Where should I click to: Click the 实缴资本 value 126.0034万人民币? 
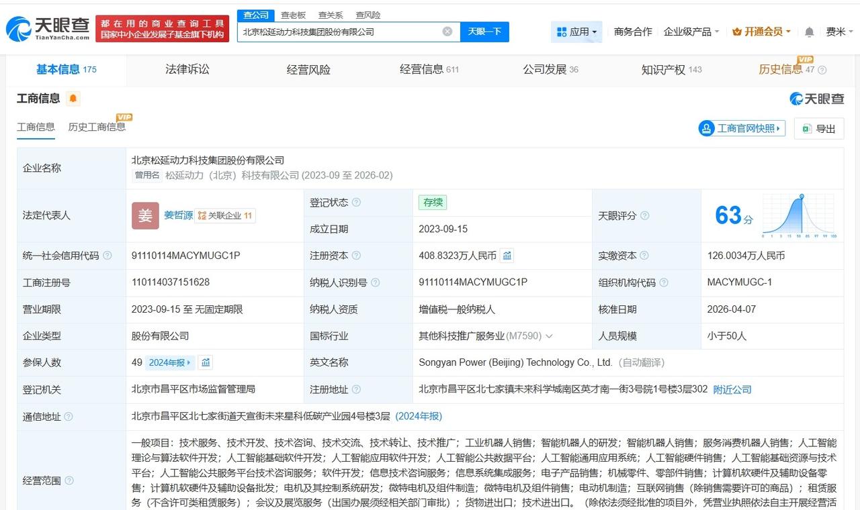click(x=746, y=256)
